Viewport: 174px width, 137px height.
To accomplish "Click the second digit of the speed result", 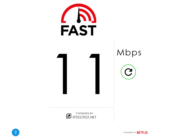I will (95, 74).
